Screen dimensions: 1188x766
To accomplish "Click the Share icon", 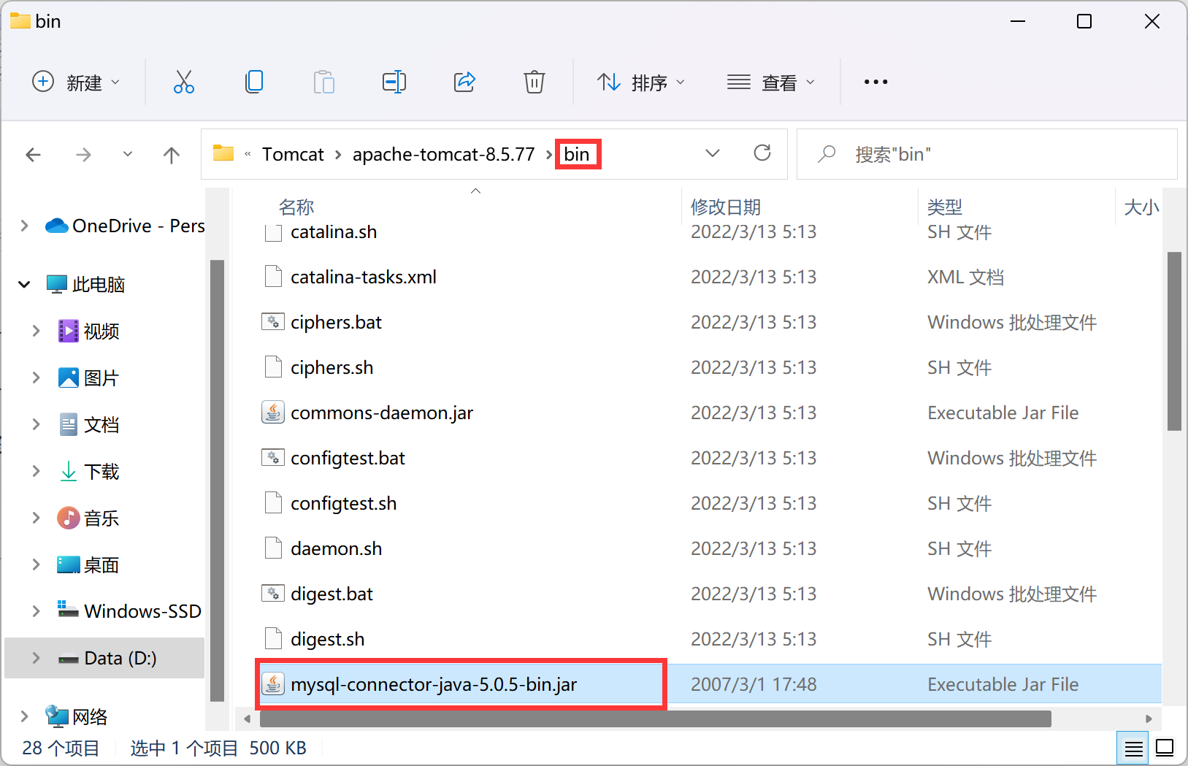I will [464, 82].
